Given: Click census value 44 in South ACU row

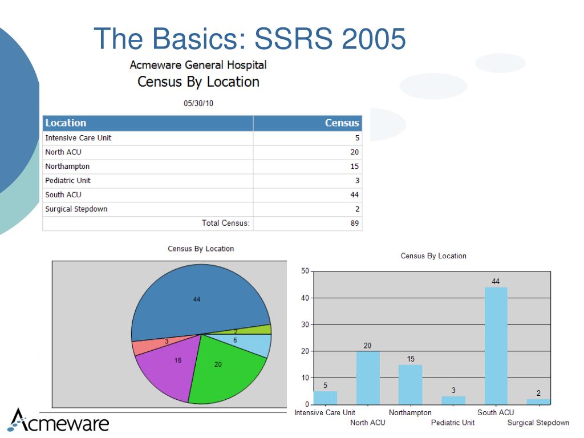Looking at the screenshot, I should [x=355, y=195].
